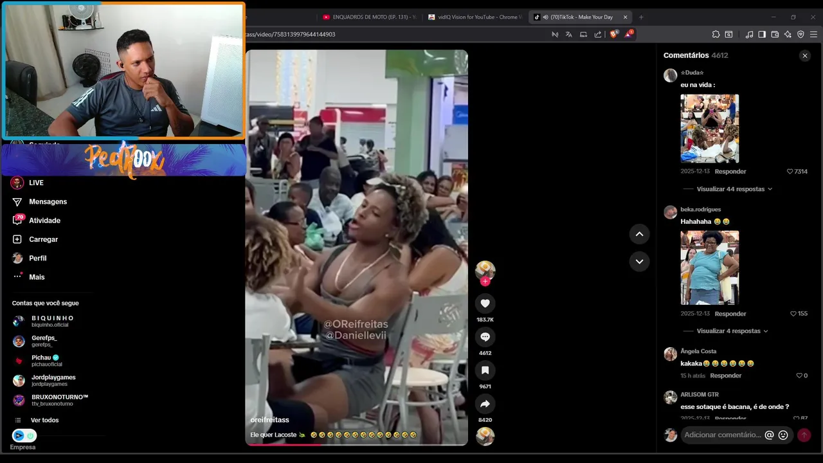The height and width of the screenshot is (463, 823).
Task: Insert a mention with the @ icon
Action: (769, 435)
